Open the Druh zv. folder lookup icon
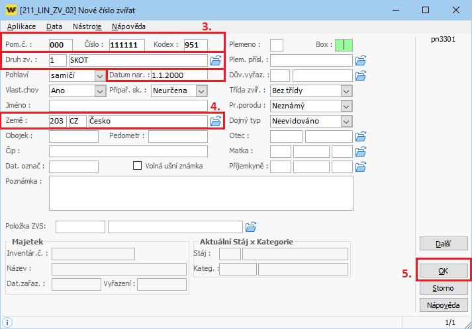The width and height of the screenshot is (472, 329). point(215,60)
